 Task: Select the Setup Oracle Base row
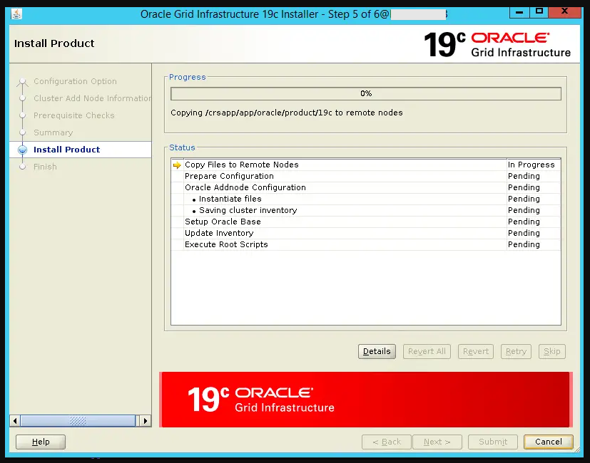366,222
